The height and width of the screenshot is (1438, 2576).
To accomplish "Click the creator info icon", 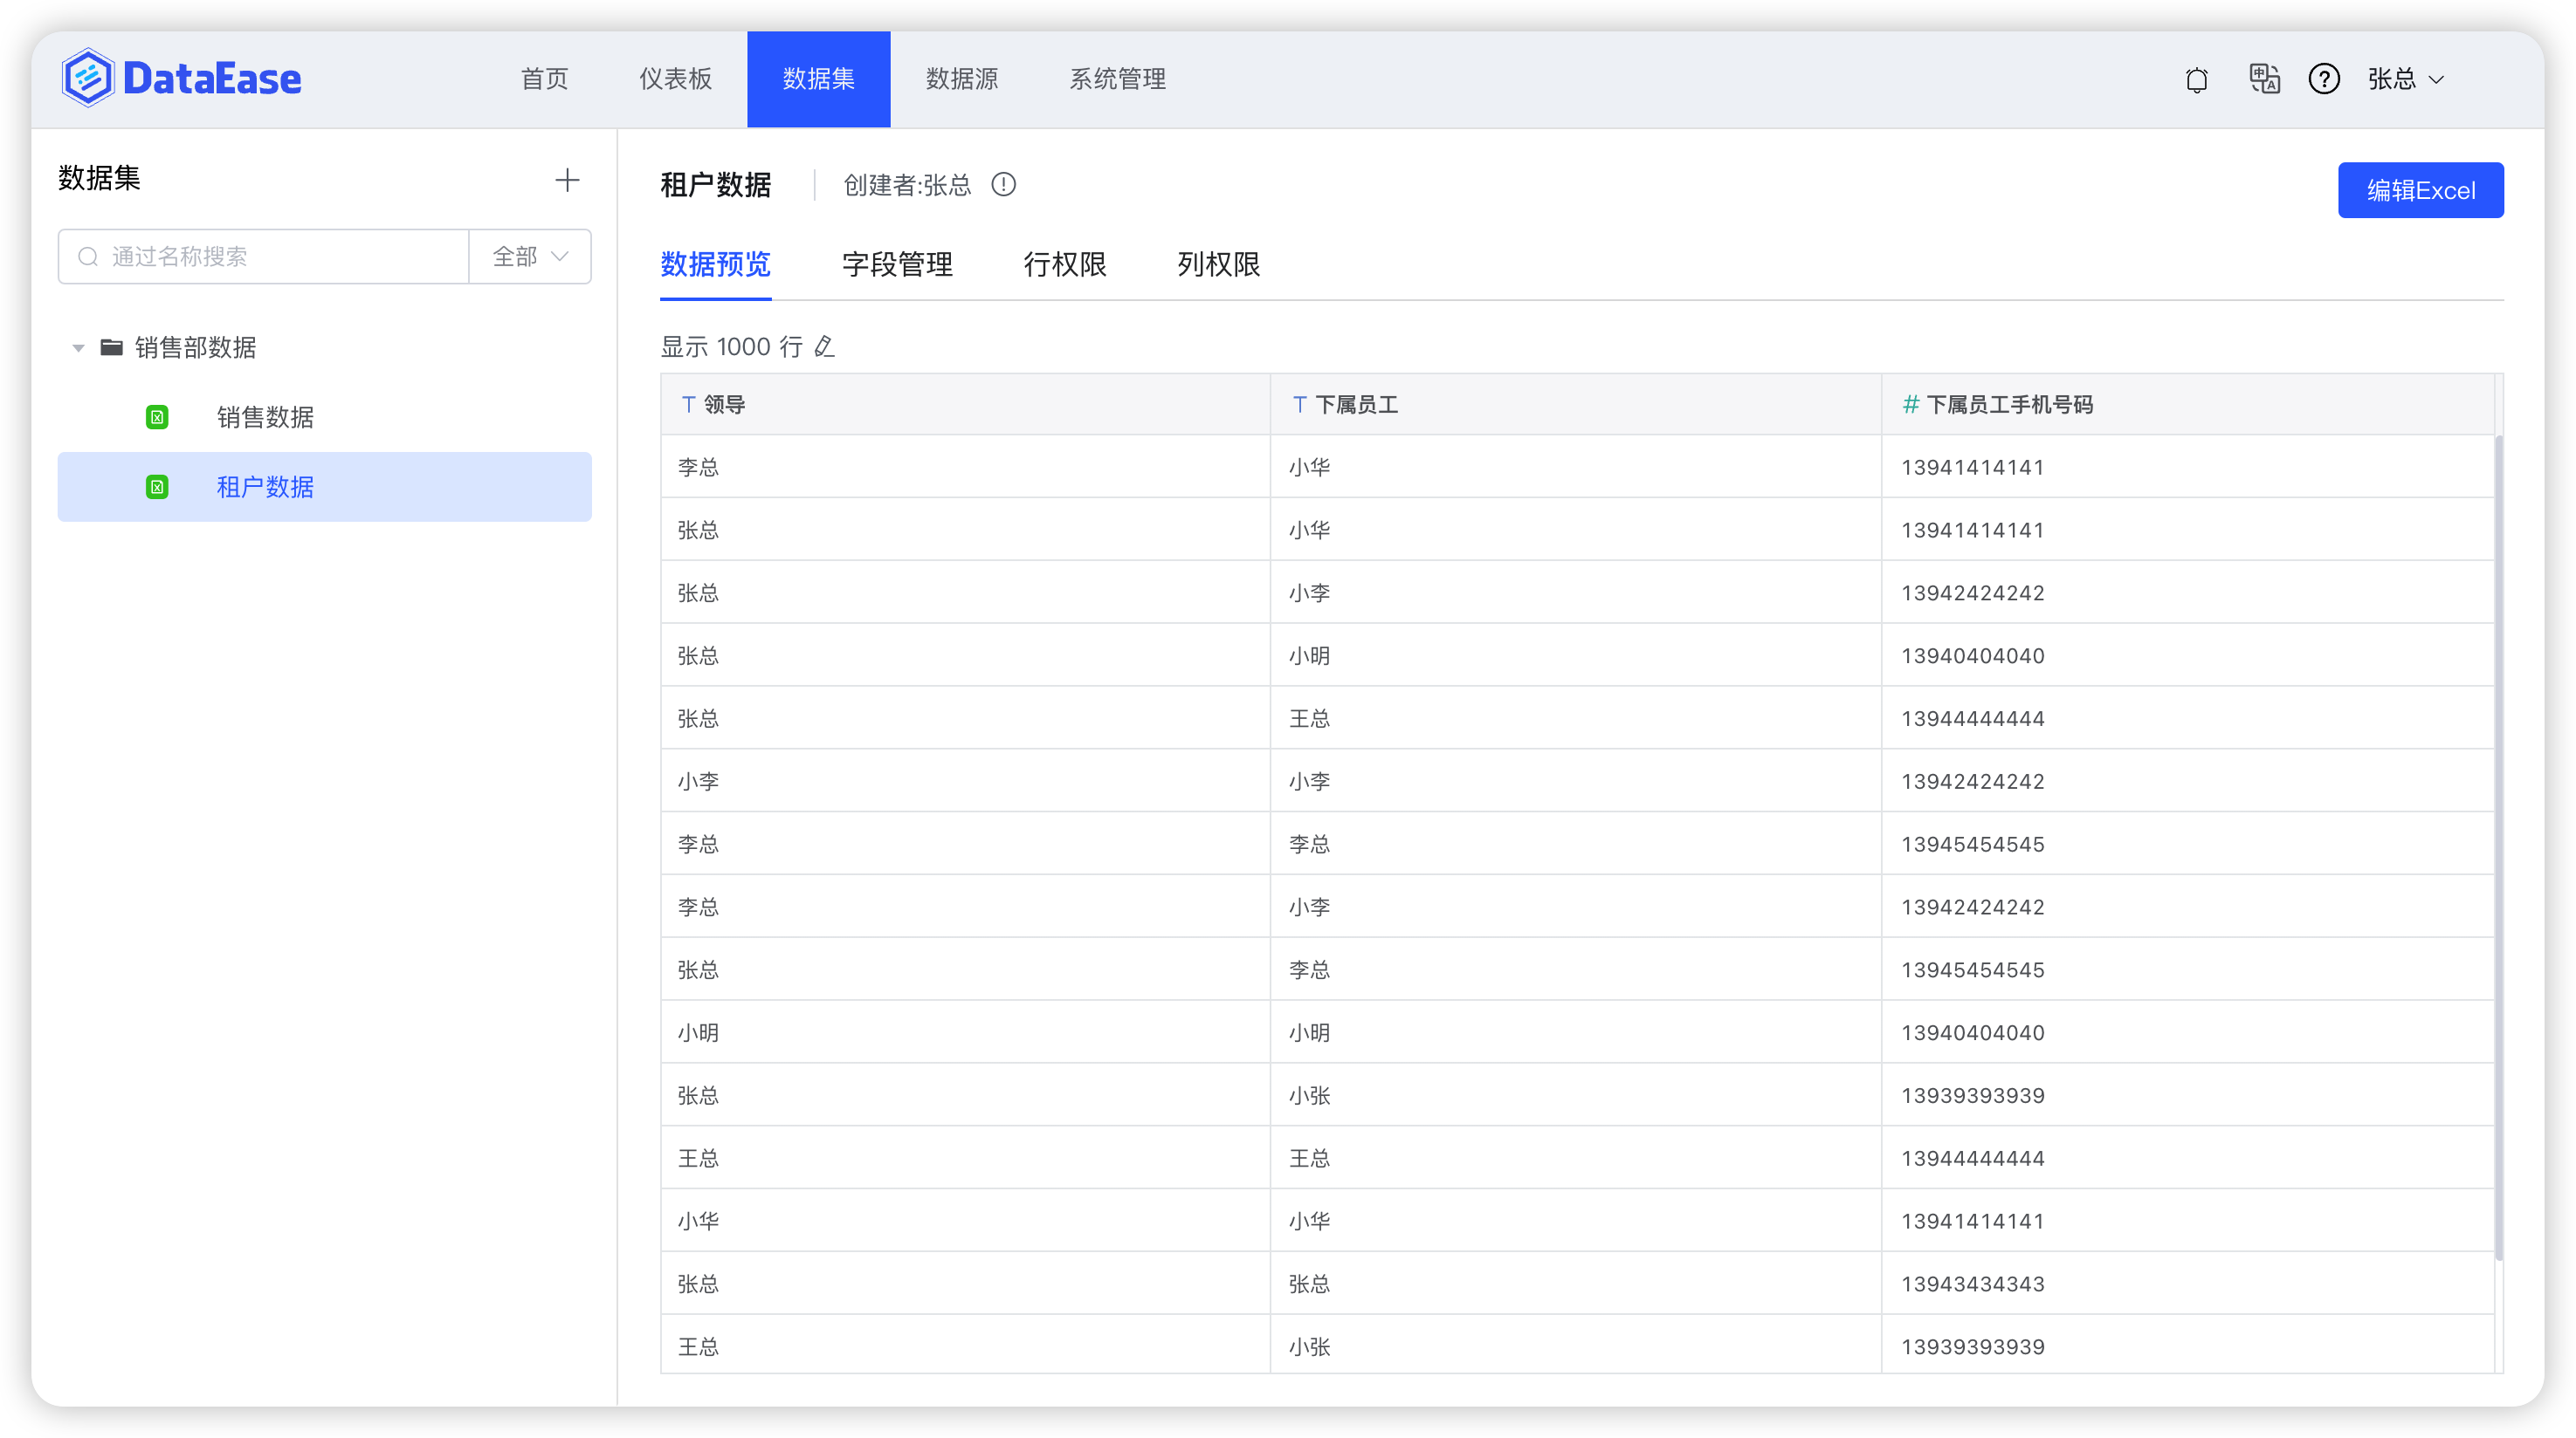I will pos(1003,185).
